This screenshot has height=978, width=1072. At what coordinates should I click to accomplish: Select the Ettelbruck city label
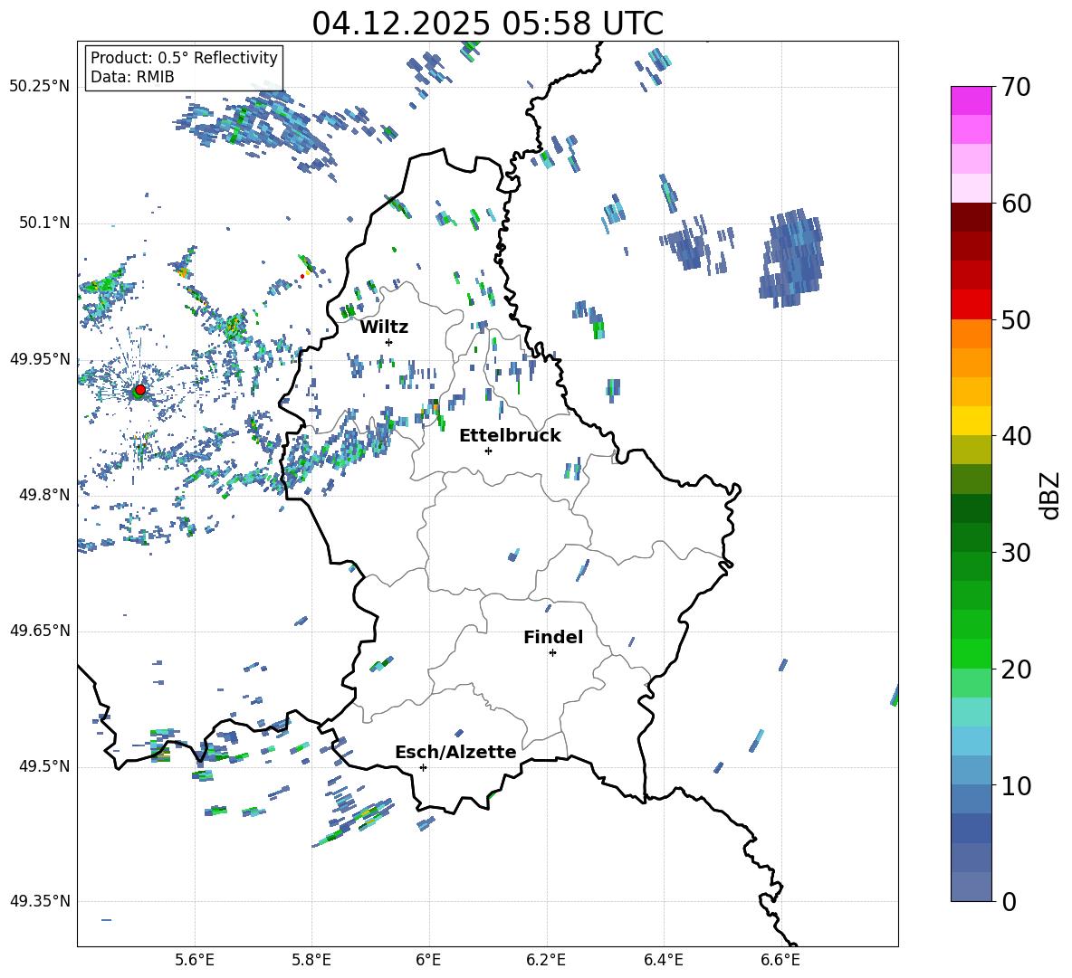click(510, 436)
